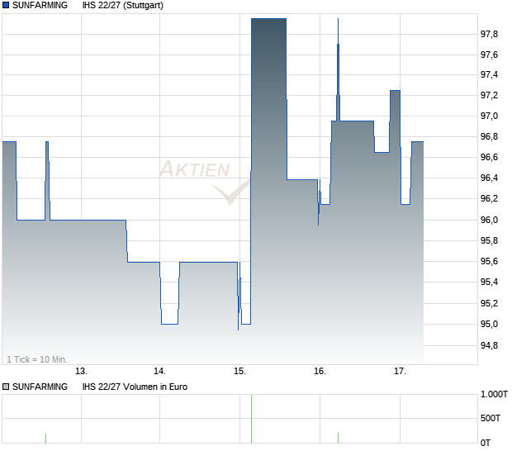Click the 94,8 price axis value
Screen dimensions: 512x451
coord(489,345)
